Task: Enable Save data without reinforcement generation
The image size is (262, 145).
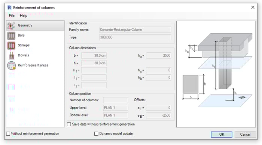Action: click(x=69, y=124)
